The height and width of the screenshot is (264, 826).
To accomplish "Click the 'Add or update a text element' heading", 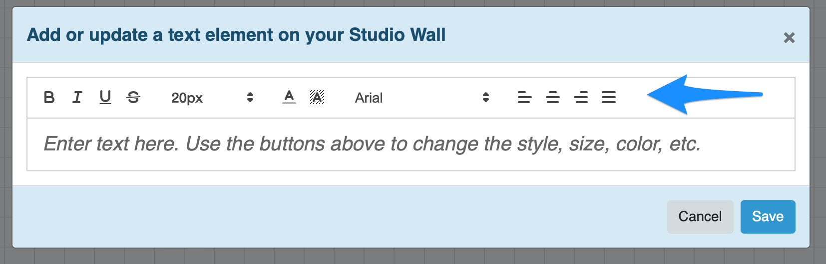I will click(x=236, y=35).
